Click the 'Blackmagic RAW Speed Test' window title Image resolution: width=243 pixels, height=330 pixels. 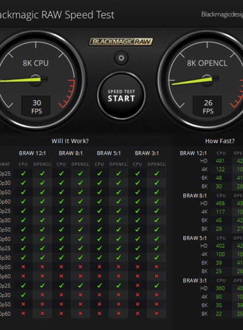tap(57, 15)
